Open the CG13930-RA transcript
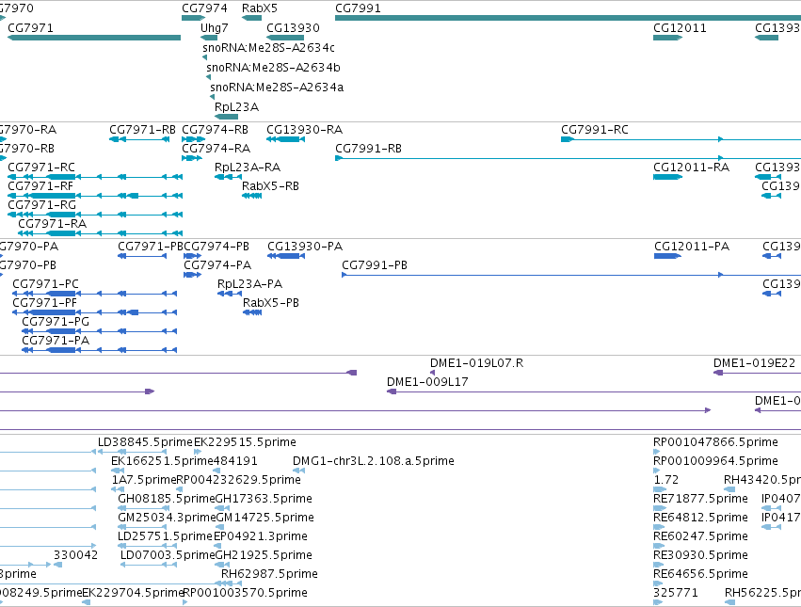 click(285, 139)
